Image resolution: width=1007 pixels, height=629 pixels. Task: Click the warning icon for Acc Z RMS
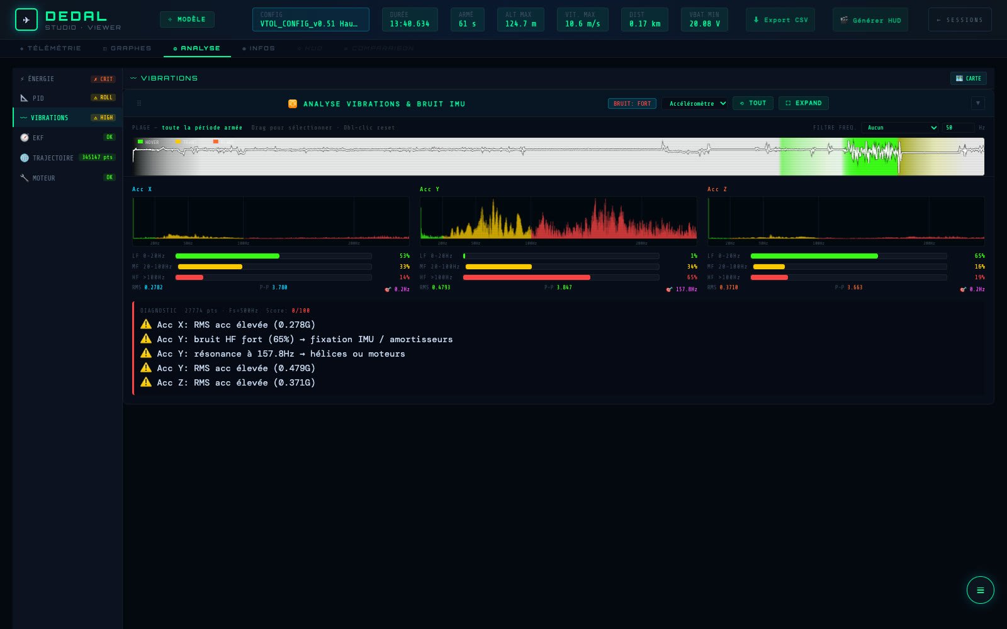(146, 382)
